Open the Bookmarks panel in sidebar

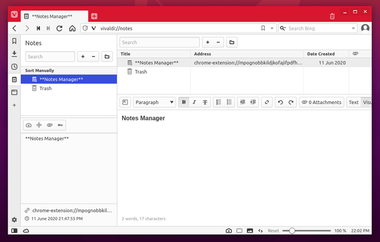point(15,41)
